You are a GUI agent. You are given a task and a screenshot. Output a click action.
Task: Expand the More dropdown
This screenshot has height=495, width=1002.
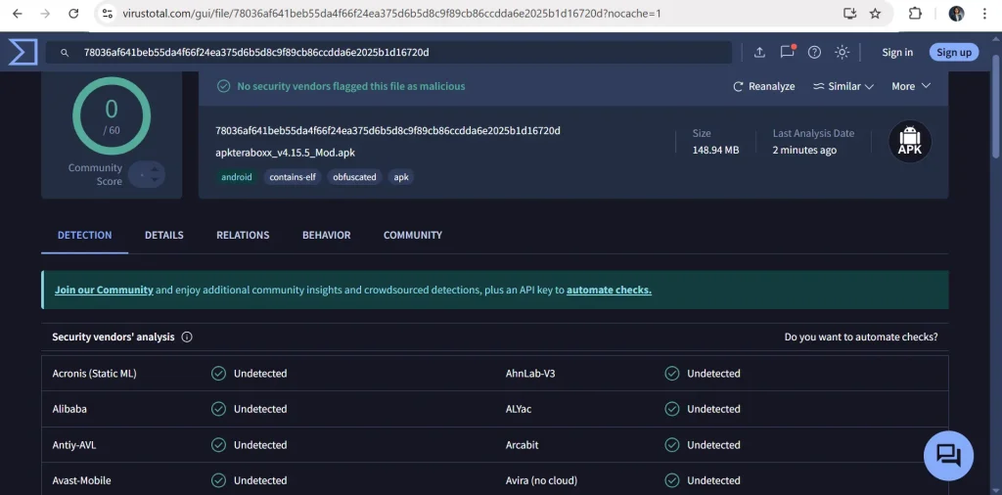point(911,86)
